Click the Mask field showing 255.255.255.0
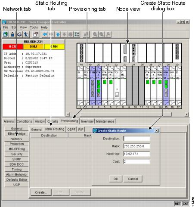 tap(136, 146)
